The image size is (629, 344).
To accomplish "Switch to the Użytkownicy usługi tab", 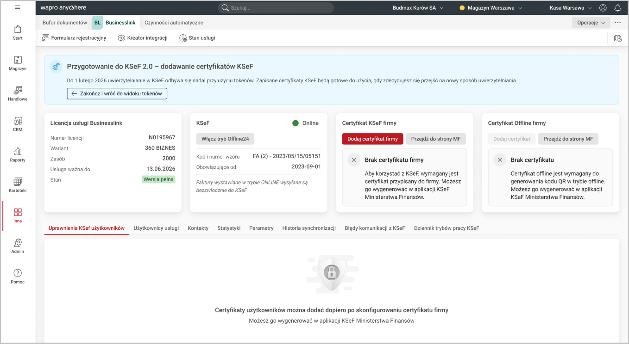I will (156, 228).
